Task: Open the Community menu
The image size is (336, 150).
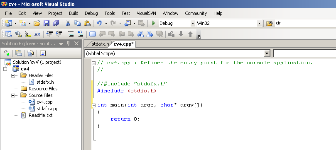Action: (196, 13)
